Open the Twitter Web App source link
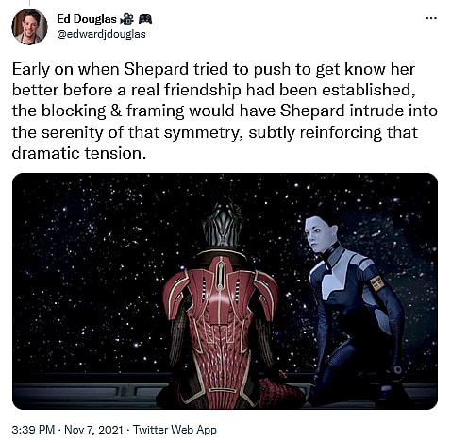 click(x=175, y=430)
